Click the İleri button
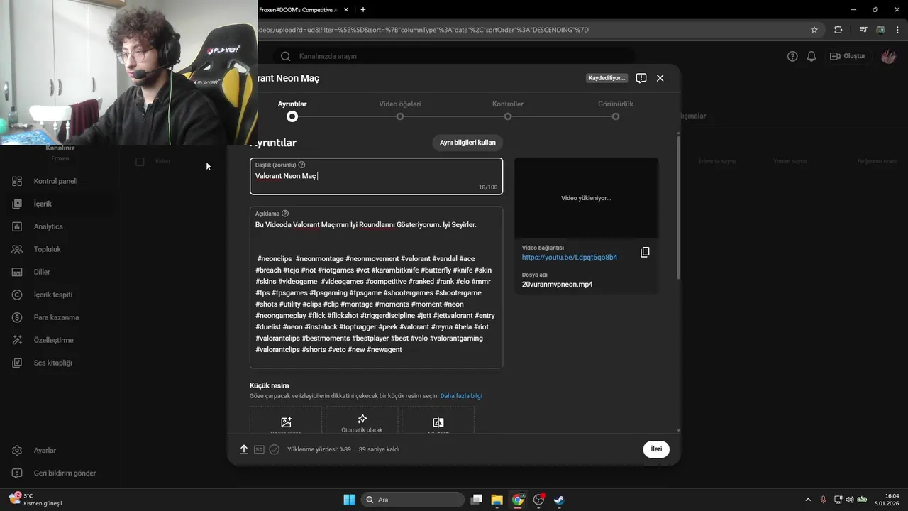908x511 pixels. pos(656,449)
